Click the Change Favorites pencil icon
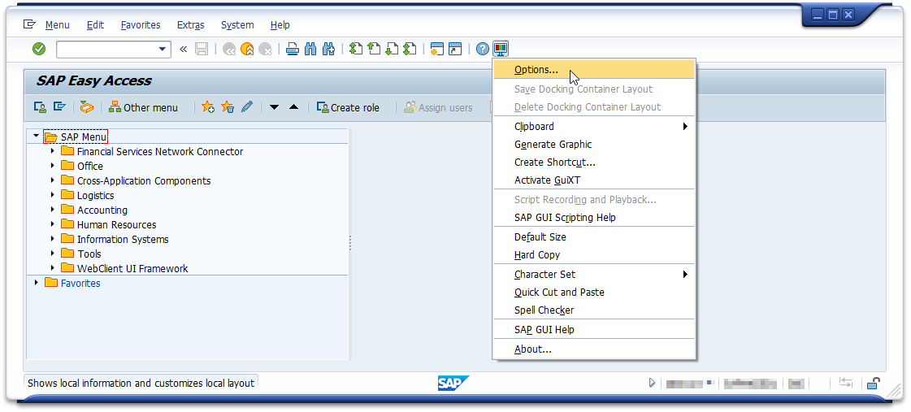 [x=247, y=107]
